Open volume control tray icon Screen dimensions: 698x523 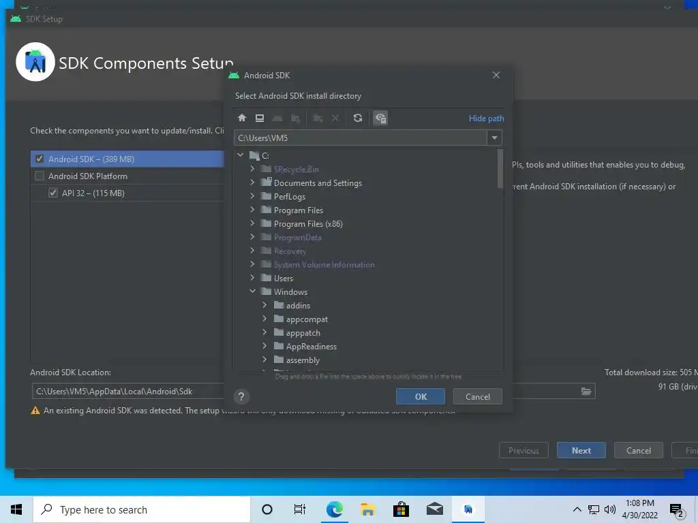click(x=610, y=509)
